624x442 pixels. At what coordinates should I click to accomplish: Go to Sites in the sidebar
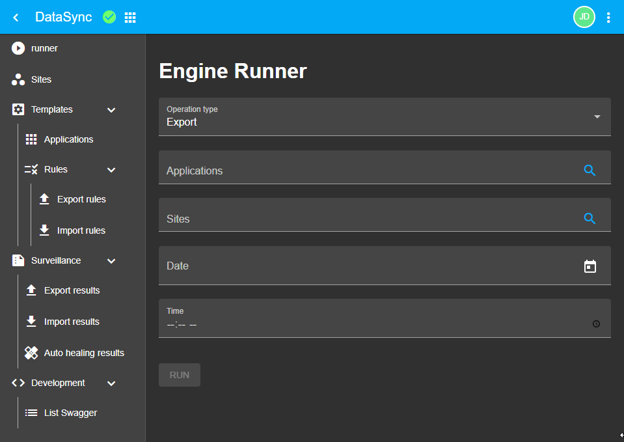42,79
